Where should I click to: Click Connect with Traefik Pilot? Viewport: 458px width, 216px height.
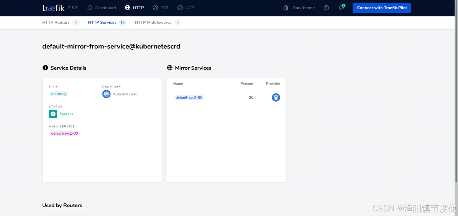coord(382,8)
